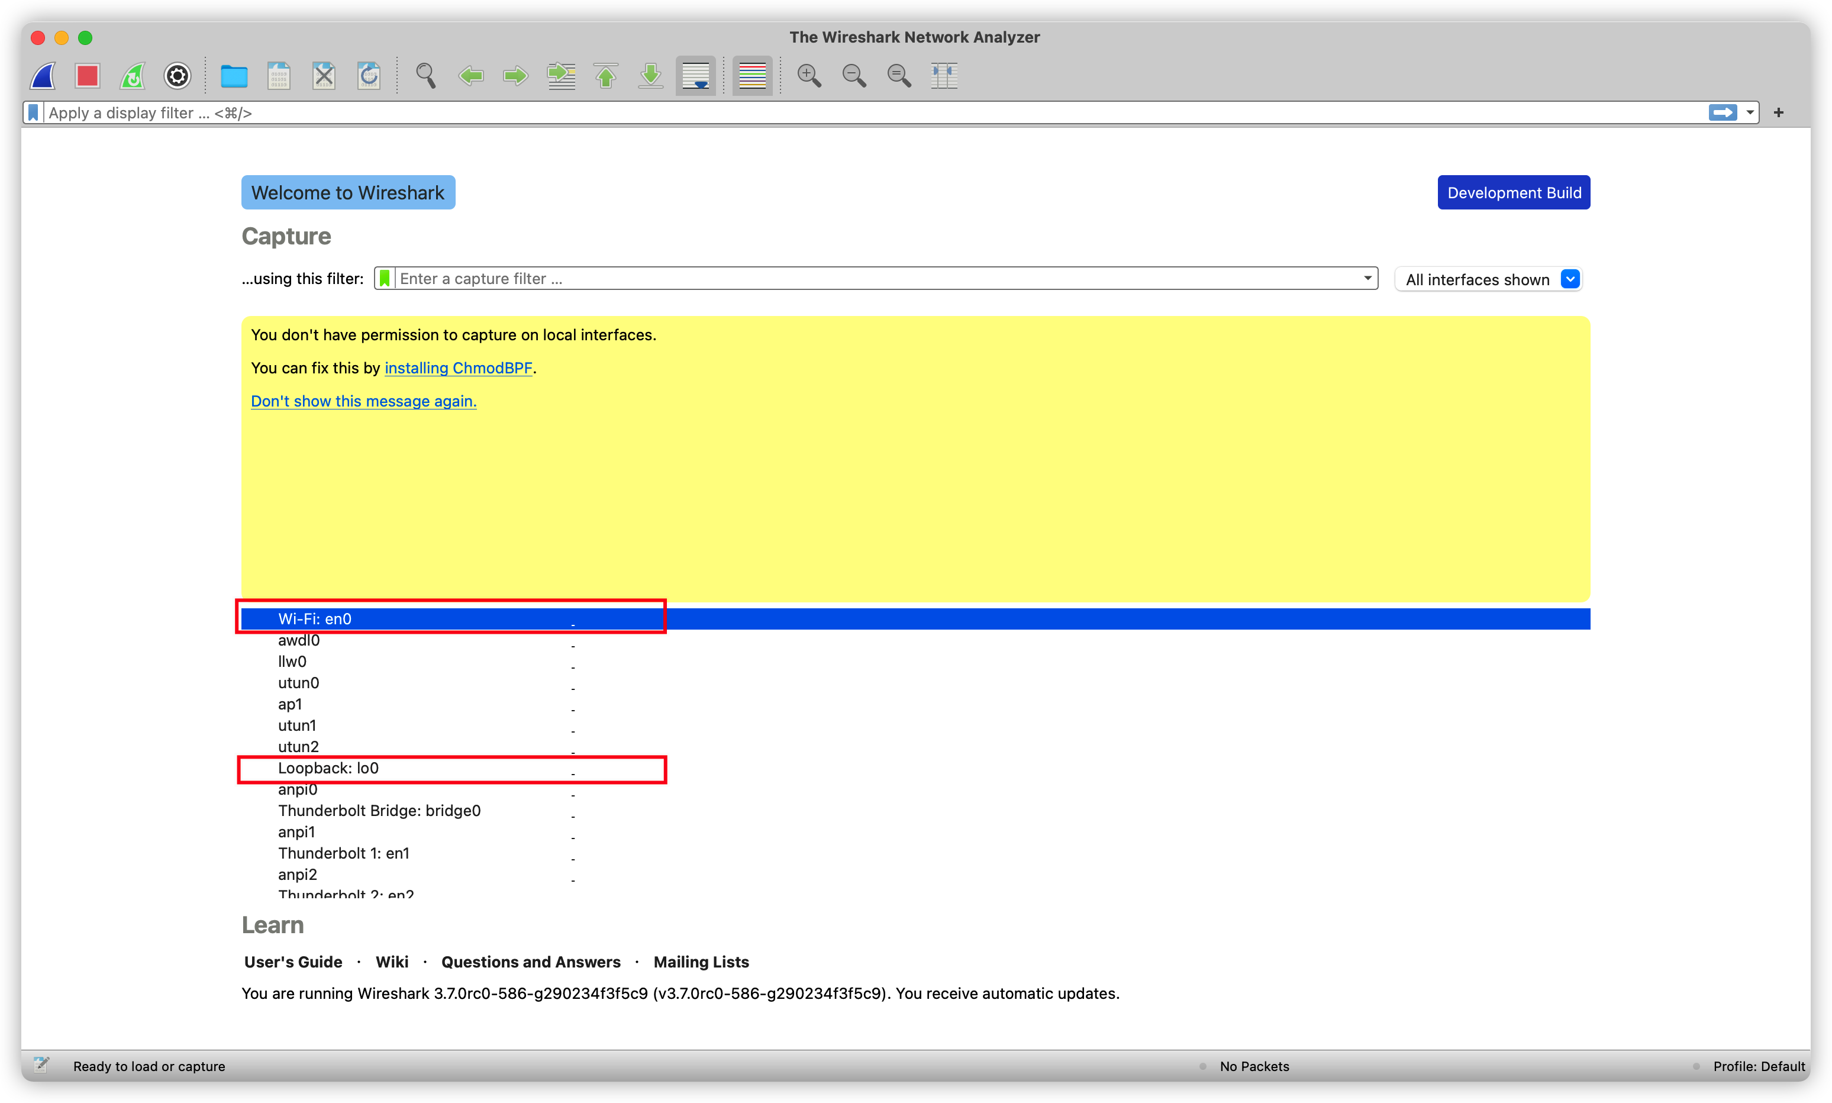Expand the display filter expression dropdown arrow

1750,112
